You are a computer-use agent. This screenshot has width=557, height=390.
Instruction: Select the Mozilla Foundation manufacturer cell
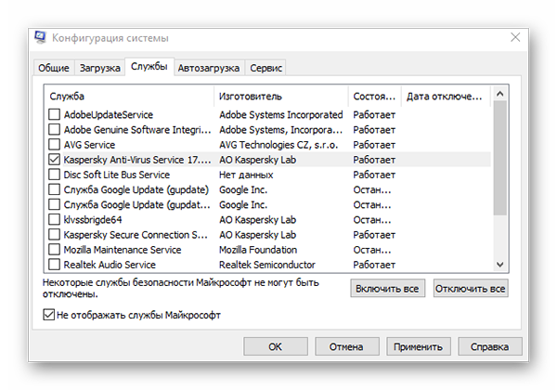click(x=258, y=250)
